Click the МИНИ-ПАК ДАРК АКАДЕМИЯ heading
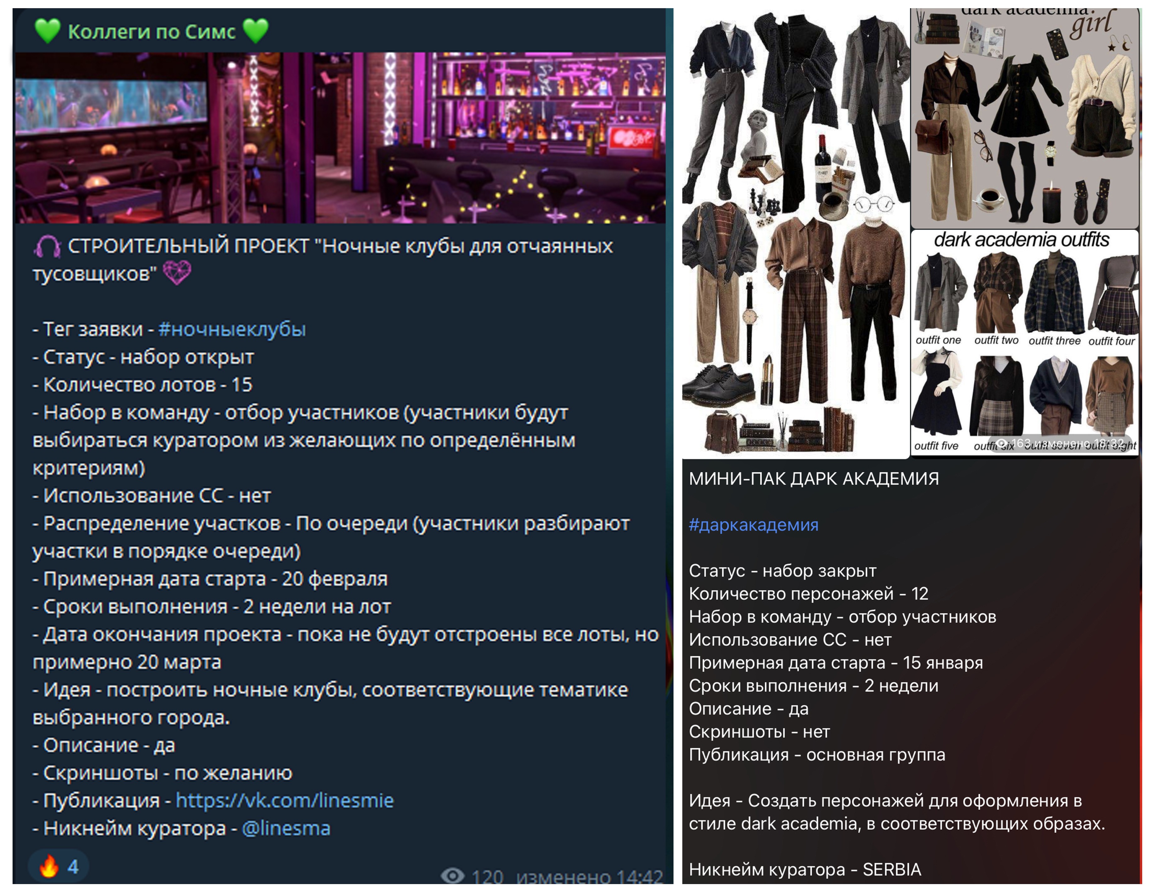Image resolution: width=1151 pixels, height=891 pixels. point(814,479)
